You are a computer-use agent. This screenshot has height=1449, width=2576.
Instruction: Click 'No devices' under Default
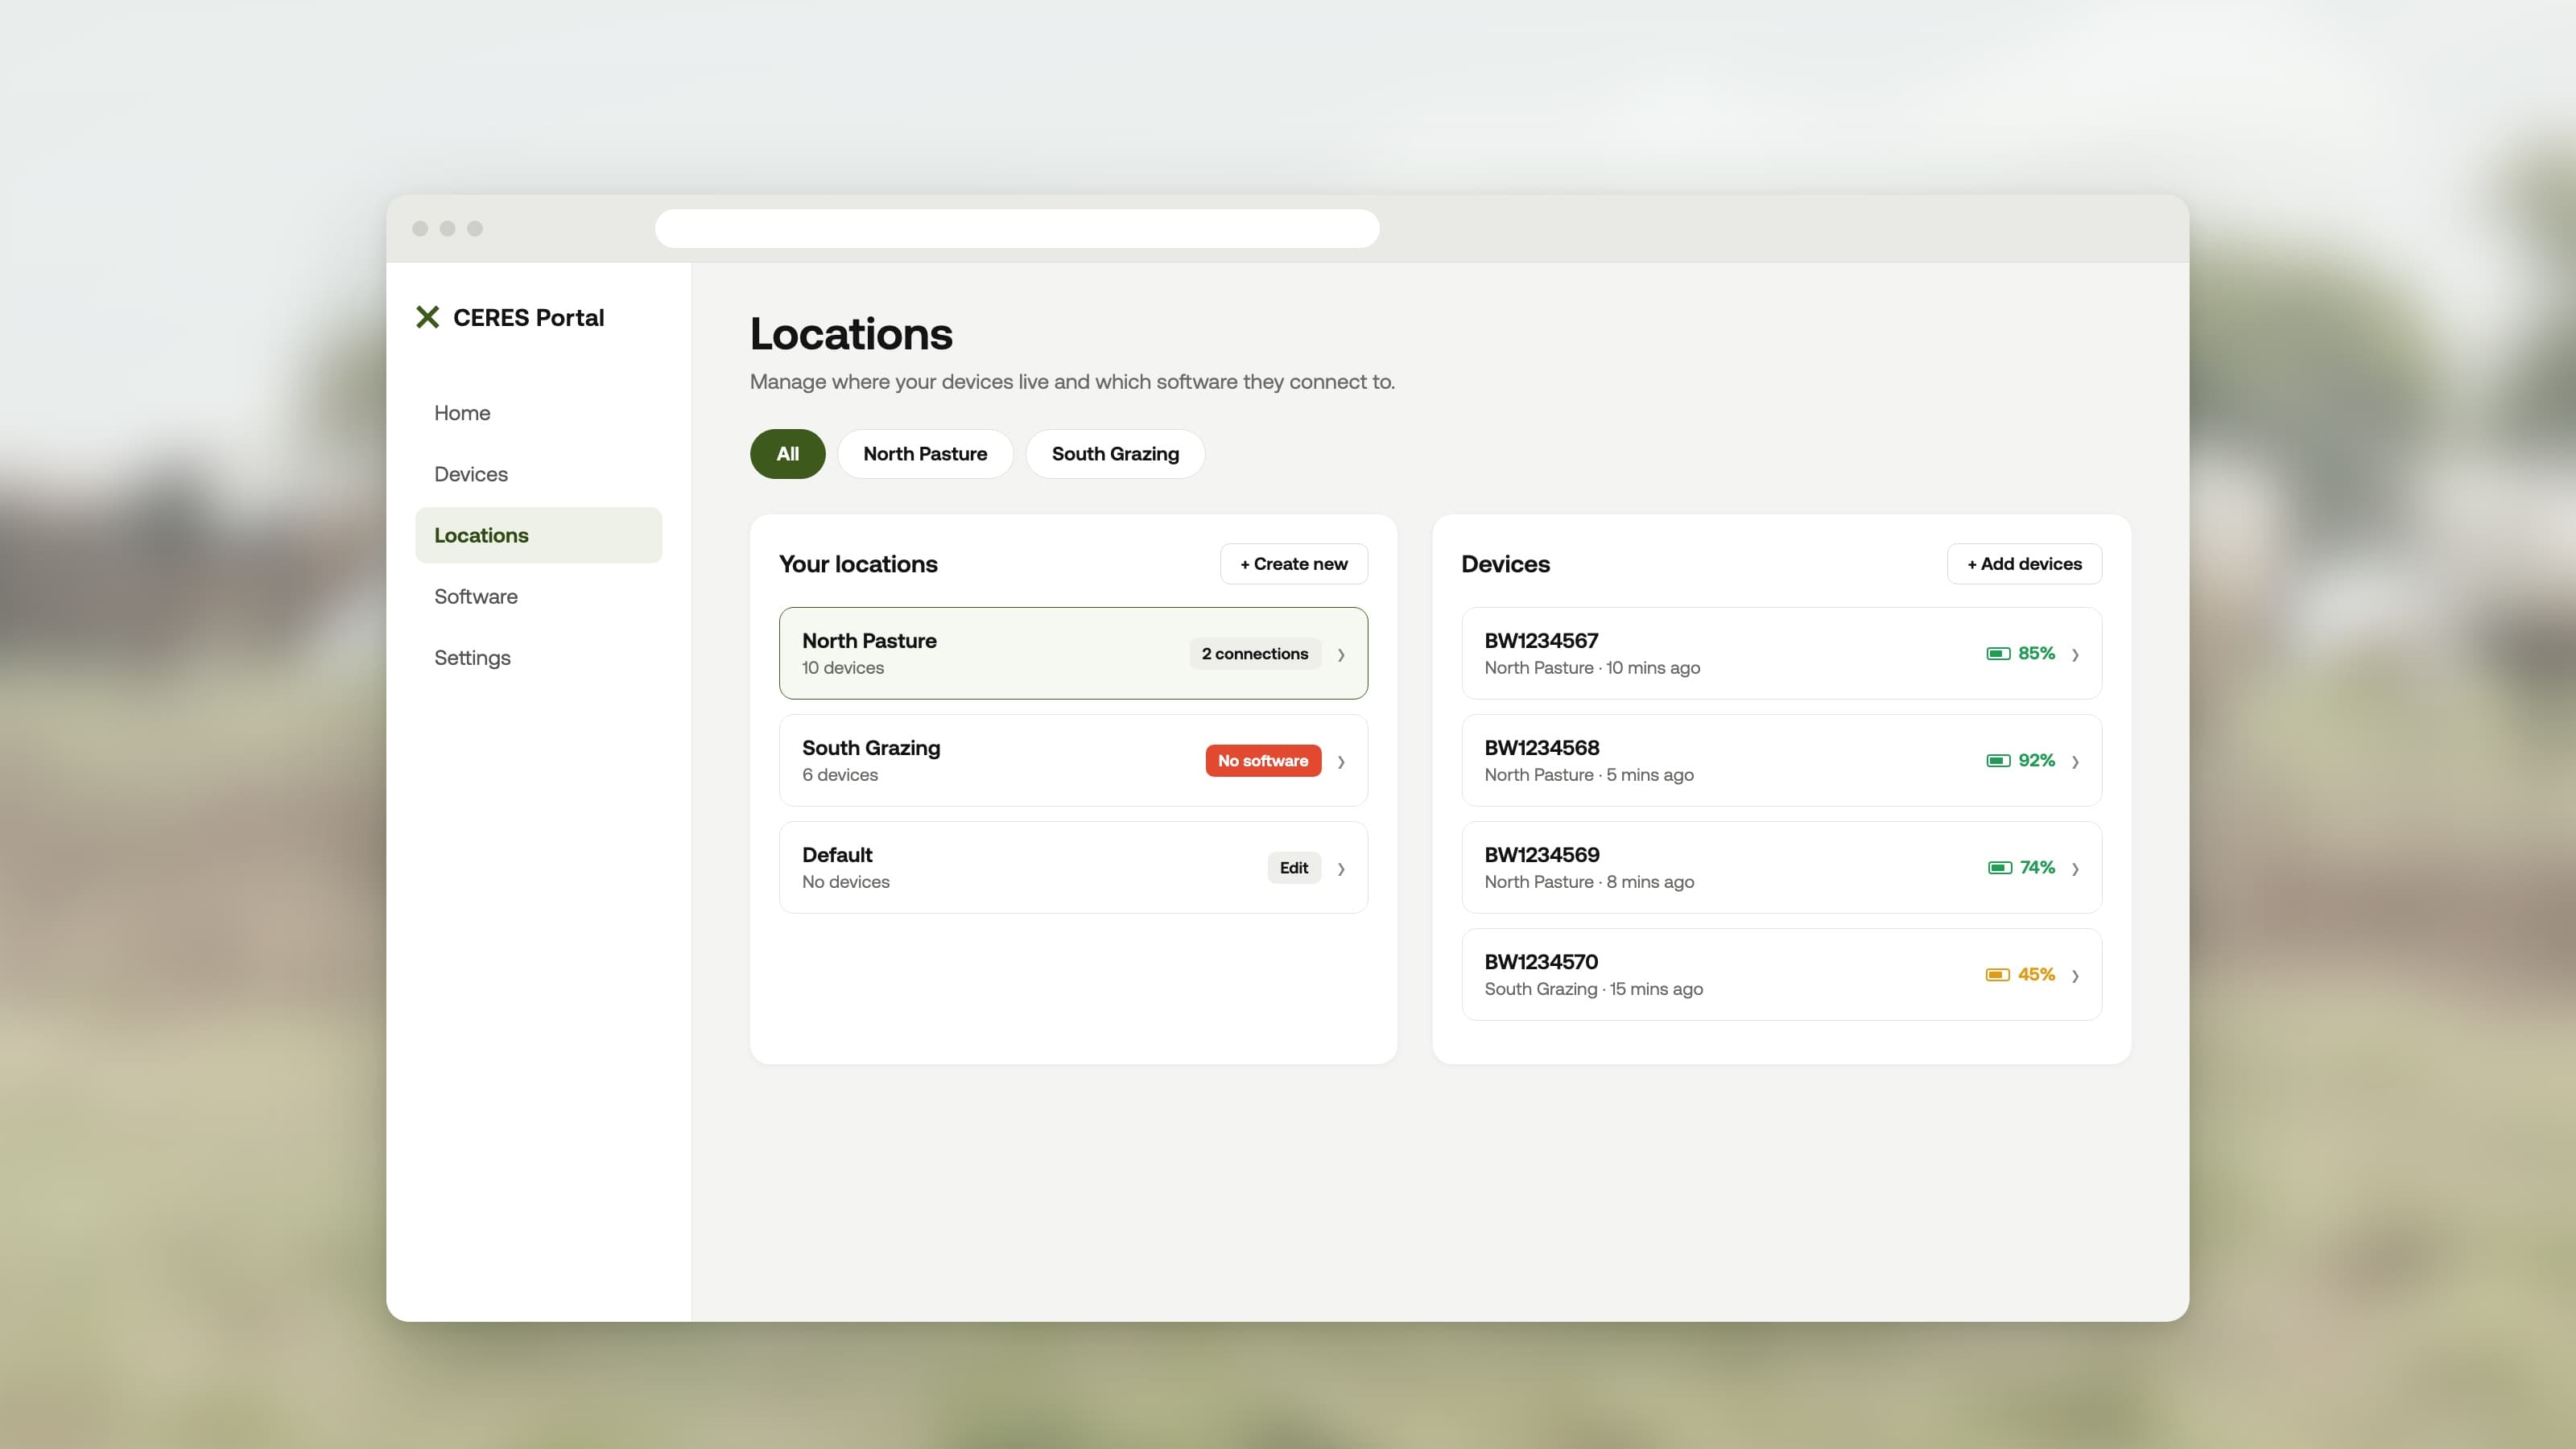(845, 882)
